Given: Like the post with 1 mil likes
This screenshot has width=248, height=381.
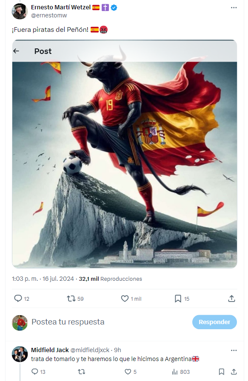Looking at the screenshot, I should [x=125, y=298].
